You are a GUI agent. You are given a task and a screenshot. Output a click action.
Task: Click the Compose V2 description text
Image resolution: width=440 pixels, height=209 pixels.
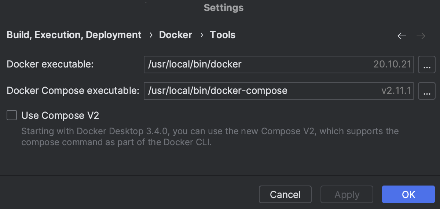(209, 137)
